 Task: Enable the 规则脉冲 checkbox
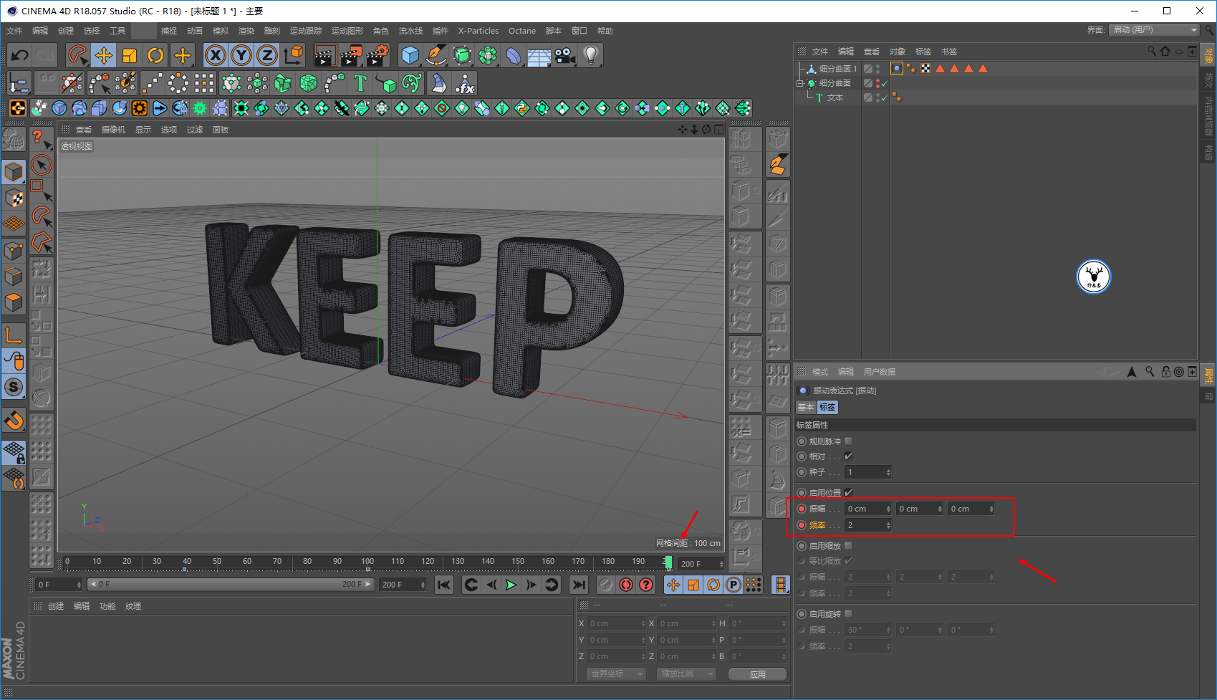point(849,441)
